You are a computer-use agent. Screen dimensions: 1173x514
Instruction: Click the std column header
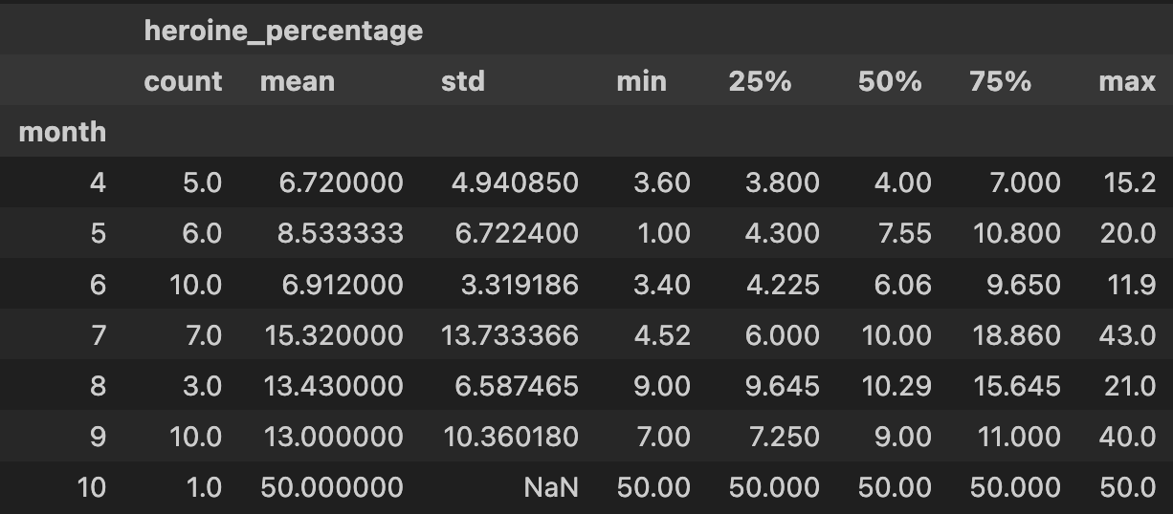462,81
